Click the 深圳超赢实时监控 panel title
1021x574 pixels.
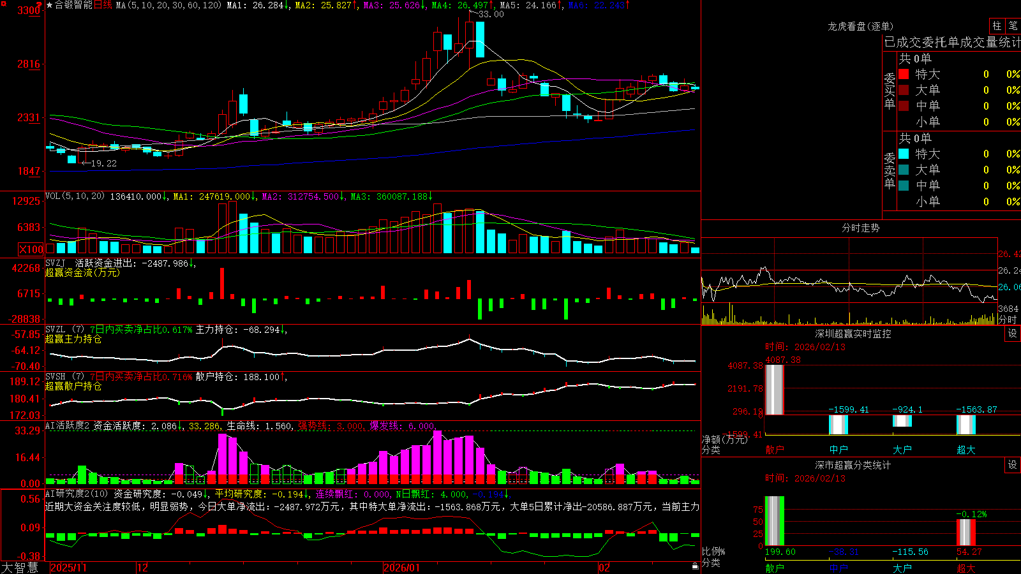[853, 334]
